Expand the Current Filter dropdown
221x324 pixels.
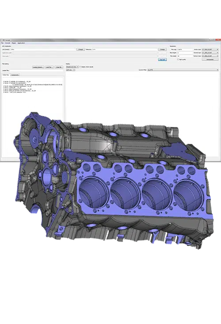(x=183, y=70)
